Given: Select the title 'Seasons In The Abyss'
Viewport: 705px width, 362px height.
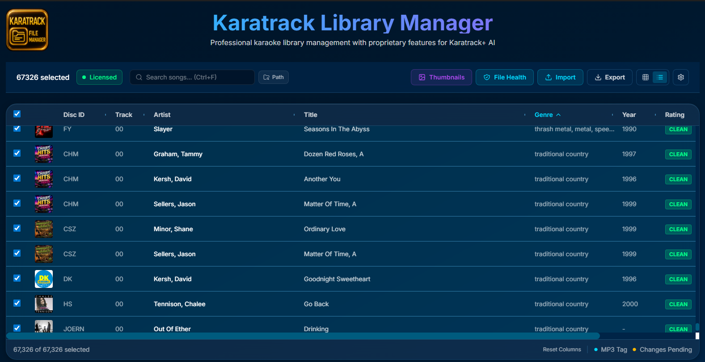Looking at the screenshot, I should 337,129.
